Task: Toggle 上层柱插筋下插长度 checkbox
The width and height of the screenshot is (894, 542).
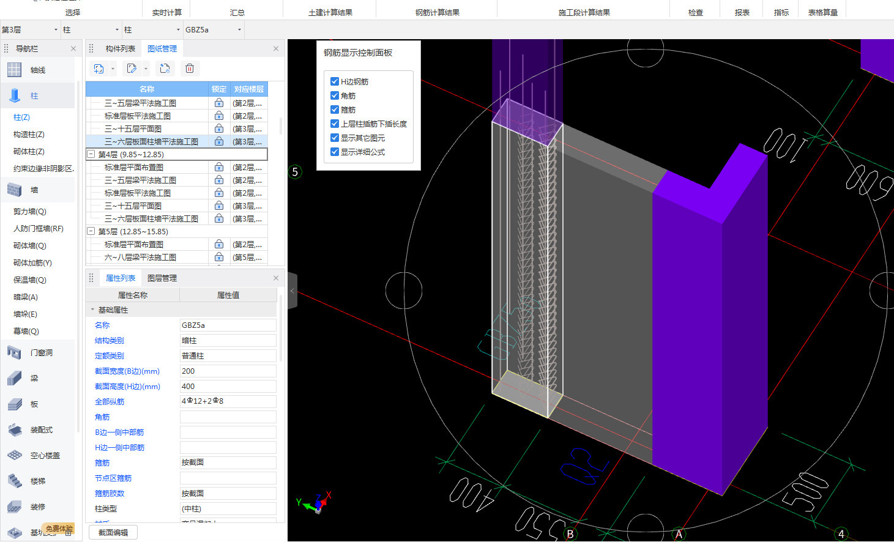Action: coord(335,124)
